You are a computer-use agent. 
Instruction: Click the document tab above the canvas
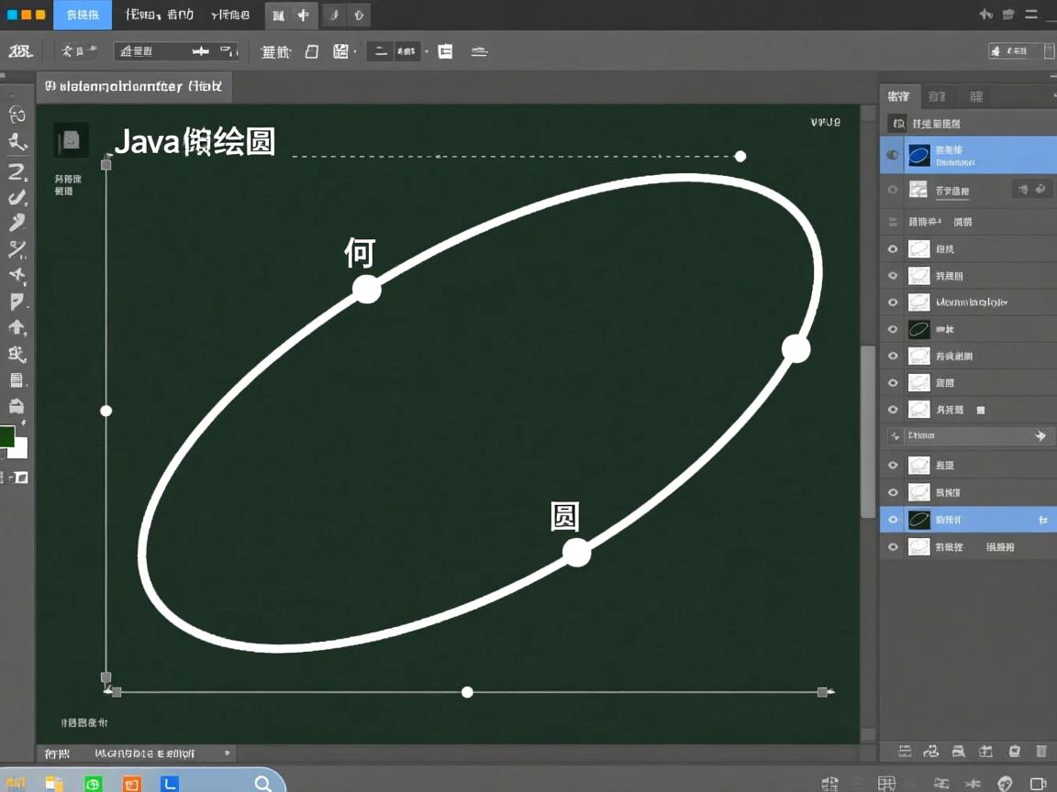point(135,87)
